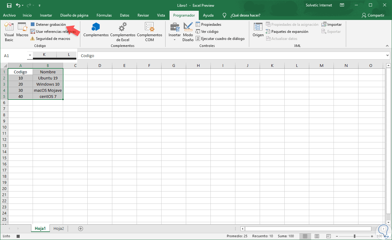Click Ver código in Controles group
Screen dimensions: 392x240
pyautogui.click(x=207, y=31)
